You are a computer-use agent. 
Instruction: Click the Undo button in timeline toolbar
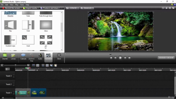(34, 65)
